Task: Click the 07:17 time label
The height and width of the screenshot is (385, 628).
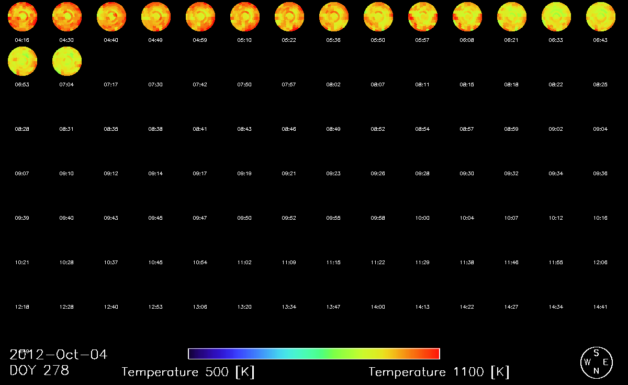Action: (x=111, y=84)
